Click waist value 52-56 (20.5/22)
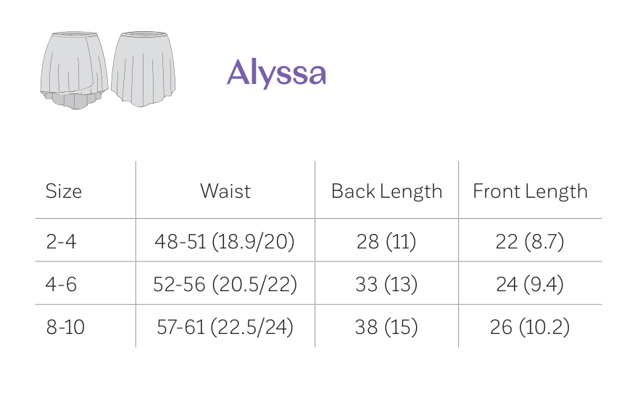This screenshot has width=640, height=410. [x=225, y=284]
